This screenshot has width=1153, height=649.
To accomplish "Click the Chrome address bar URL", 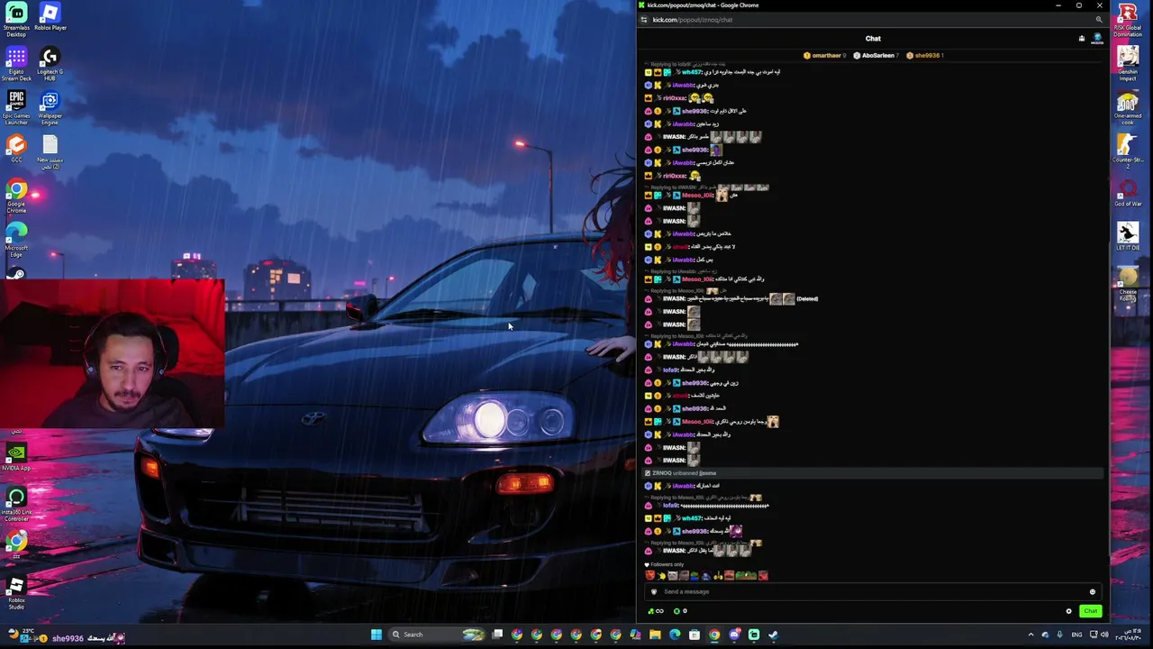I will pyautogui.click(x=693, y=20).
